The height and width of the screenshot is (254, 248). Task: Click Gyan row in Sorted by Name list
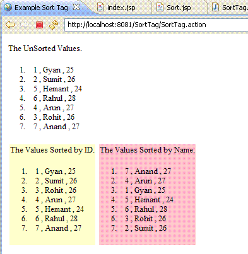pyautogui.click(x=145, y=190)
